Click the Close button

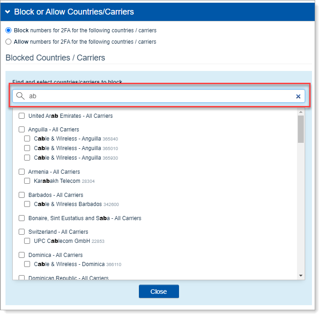click(158, 292)
